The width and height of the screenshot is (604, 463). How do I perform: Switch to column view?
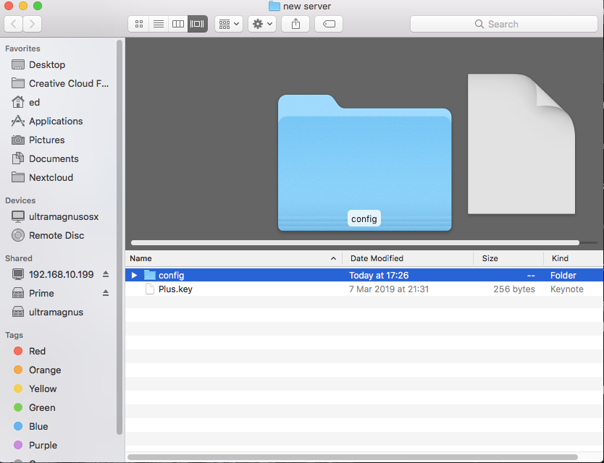[178, 24]
